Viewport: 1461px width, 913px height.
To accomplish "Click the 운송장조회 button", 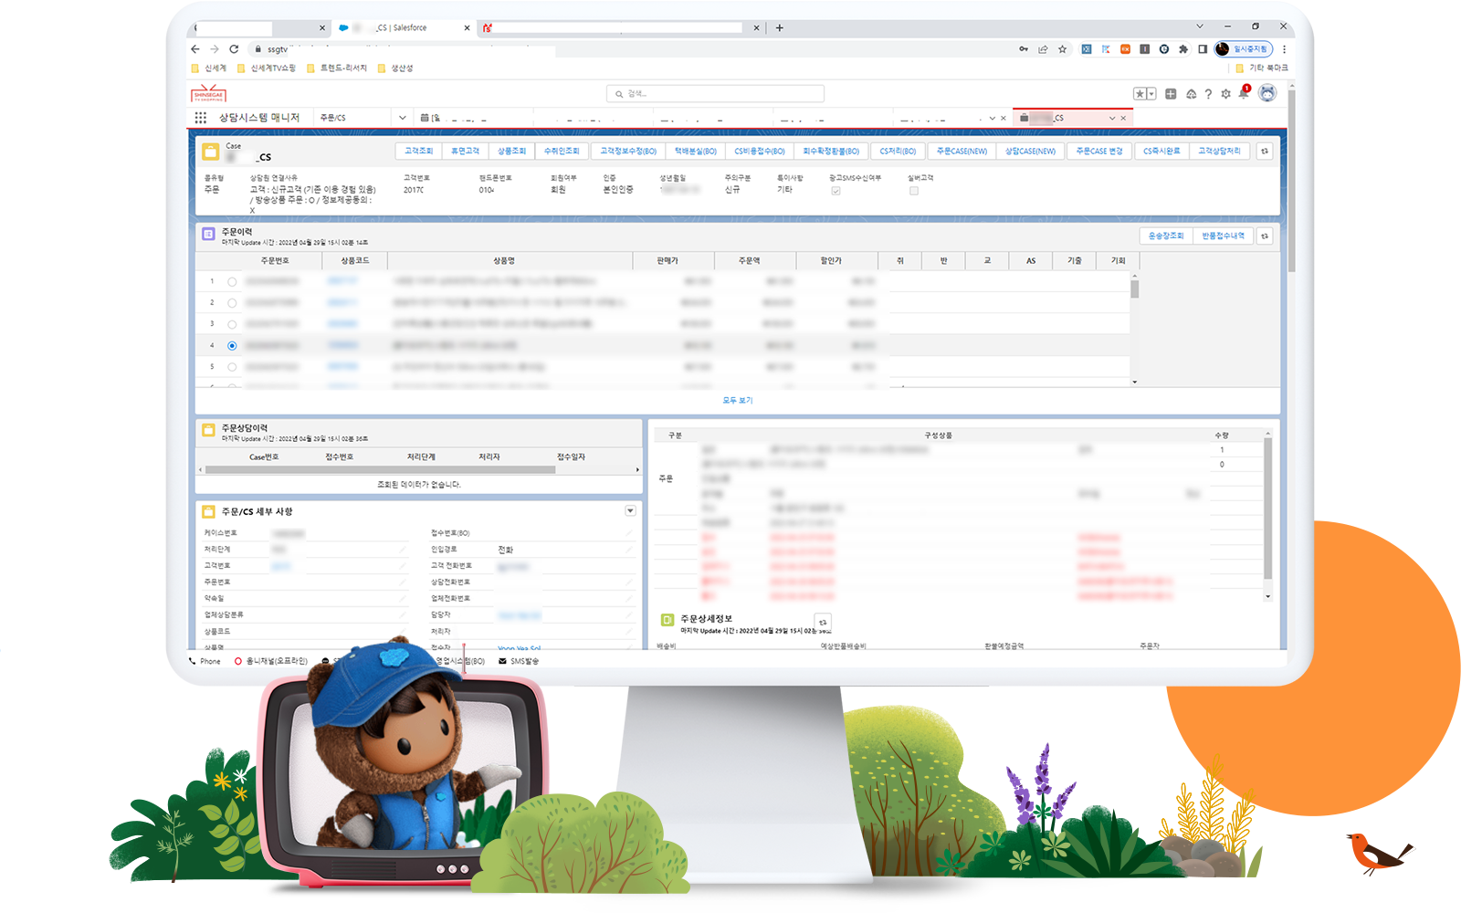I will tap(1165, 236).
